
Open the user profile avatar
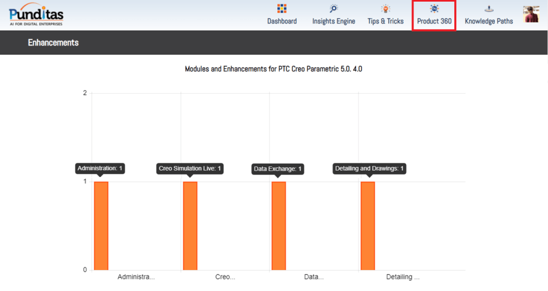pos(531,14)
